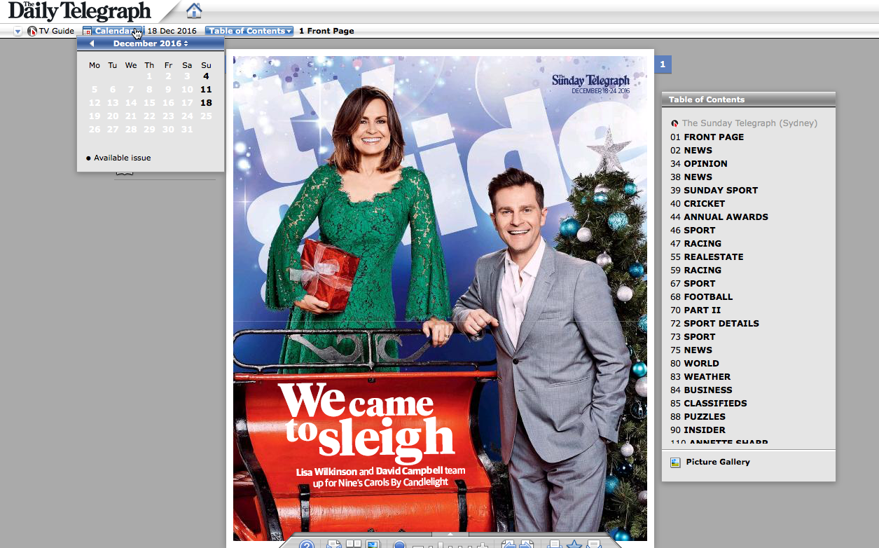Expand the bottom toolbar handle arrow
Screen dimensions: 879x548
point(450,535)
